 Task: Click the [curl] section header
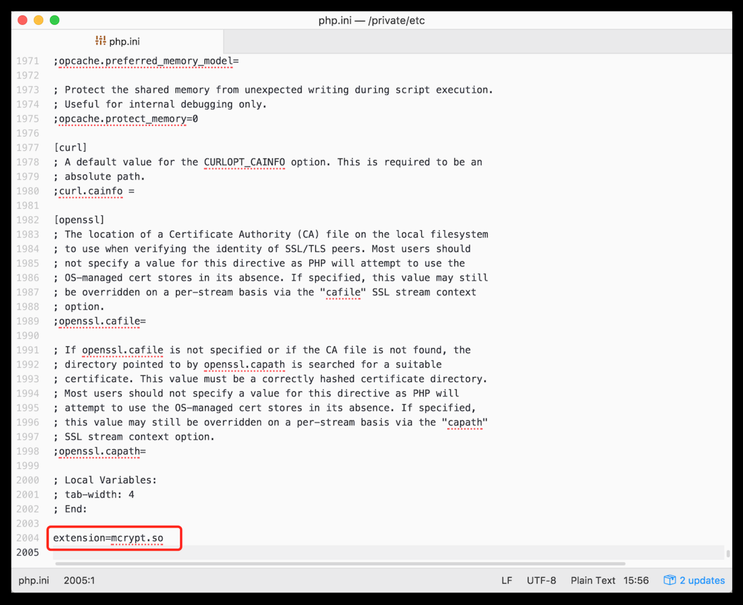pyautogui.click(x=71, y=147)
